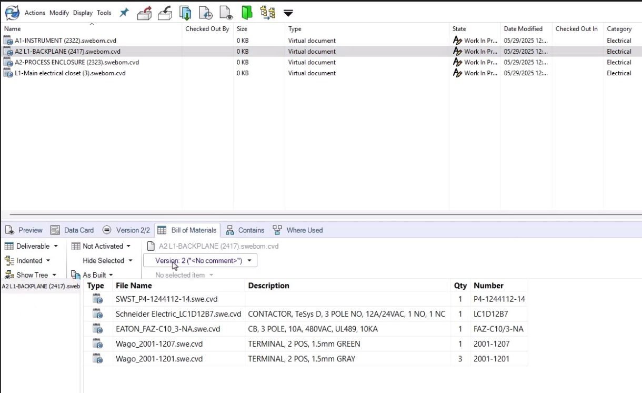The image size is (642, 393).
Task: Get latest version of the file
Action: coord(185,13)
